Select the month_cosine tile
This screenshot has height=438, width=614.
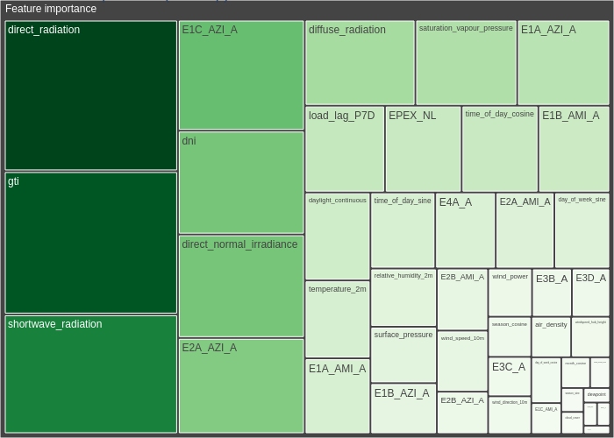coord(575,372)
